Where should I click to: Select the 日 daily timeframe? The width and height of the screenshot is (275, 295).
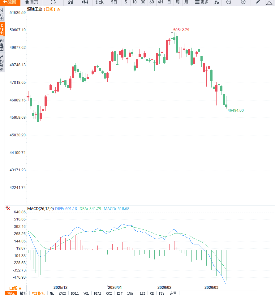[x=169, y=2]
